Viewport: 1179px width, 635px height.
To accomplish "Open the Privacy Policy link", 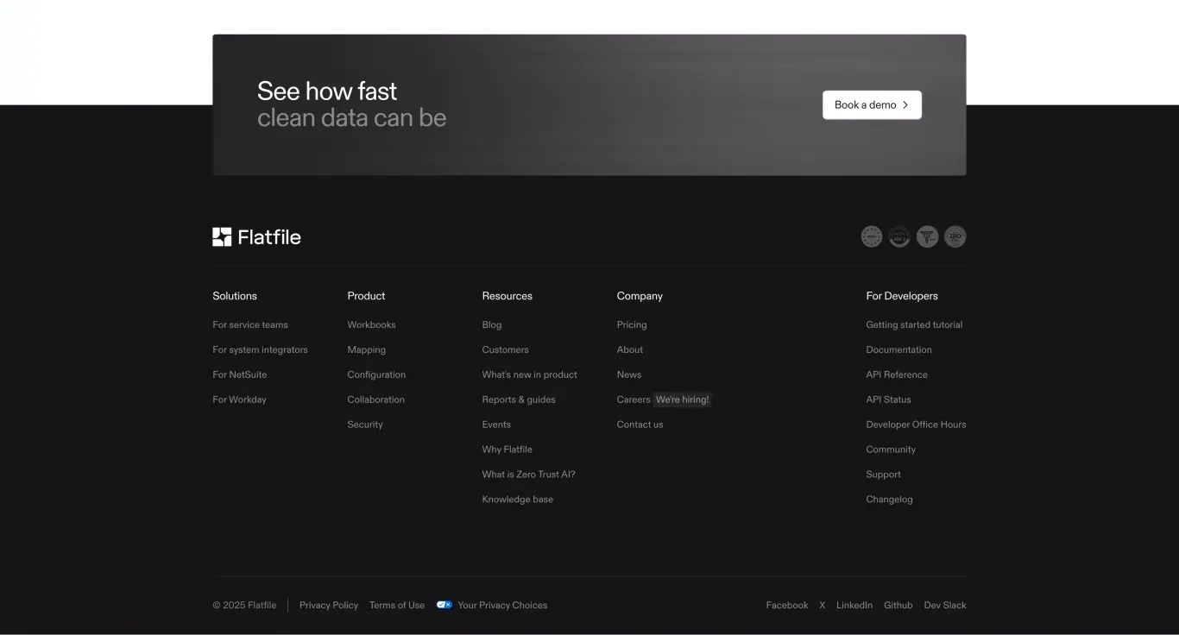I will point(329,606).
